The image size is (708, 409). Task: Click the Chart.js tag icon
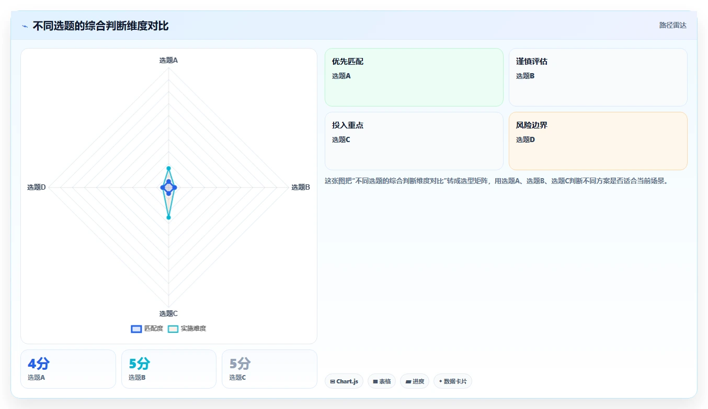pos(333,382)
